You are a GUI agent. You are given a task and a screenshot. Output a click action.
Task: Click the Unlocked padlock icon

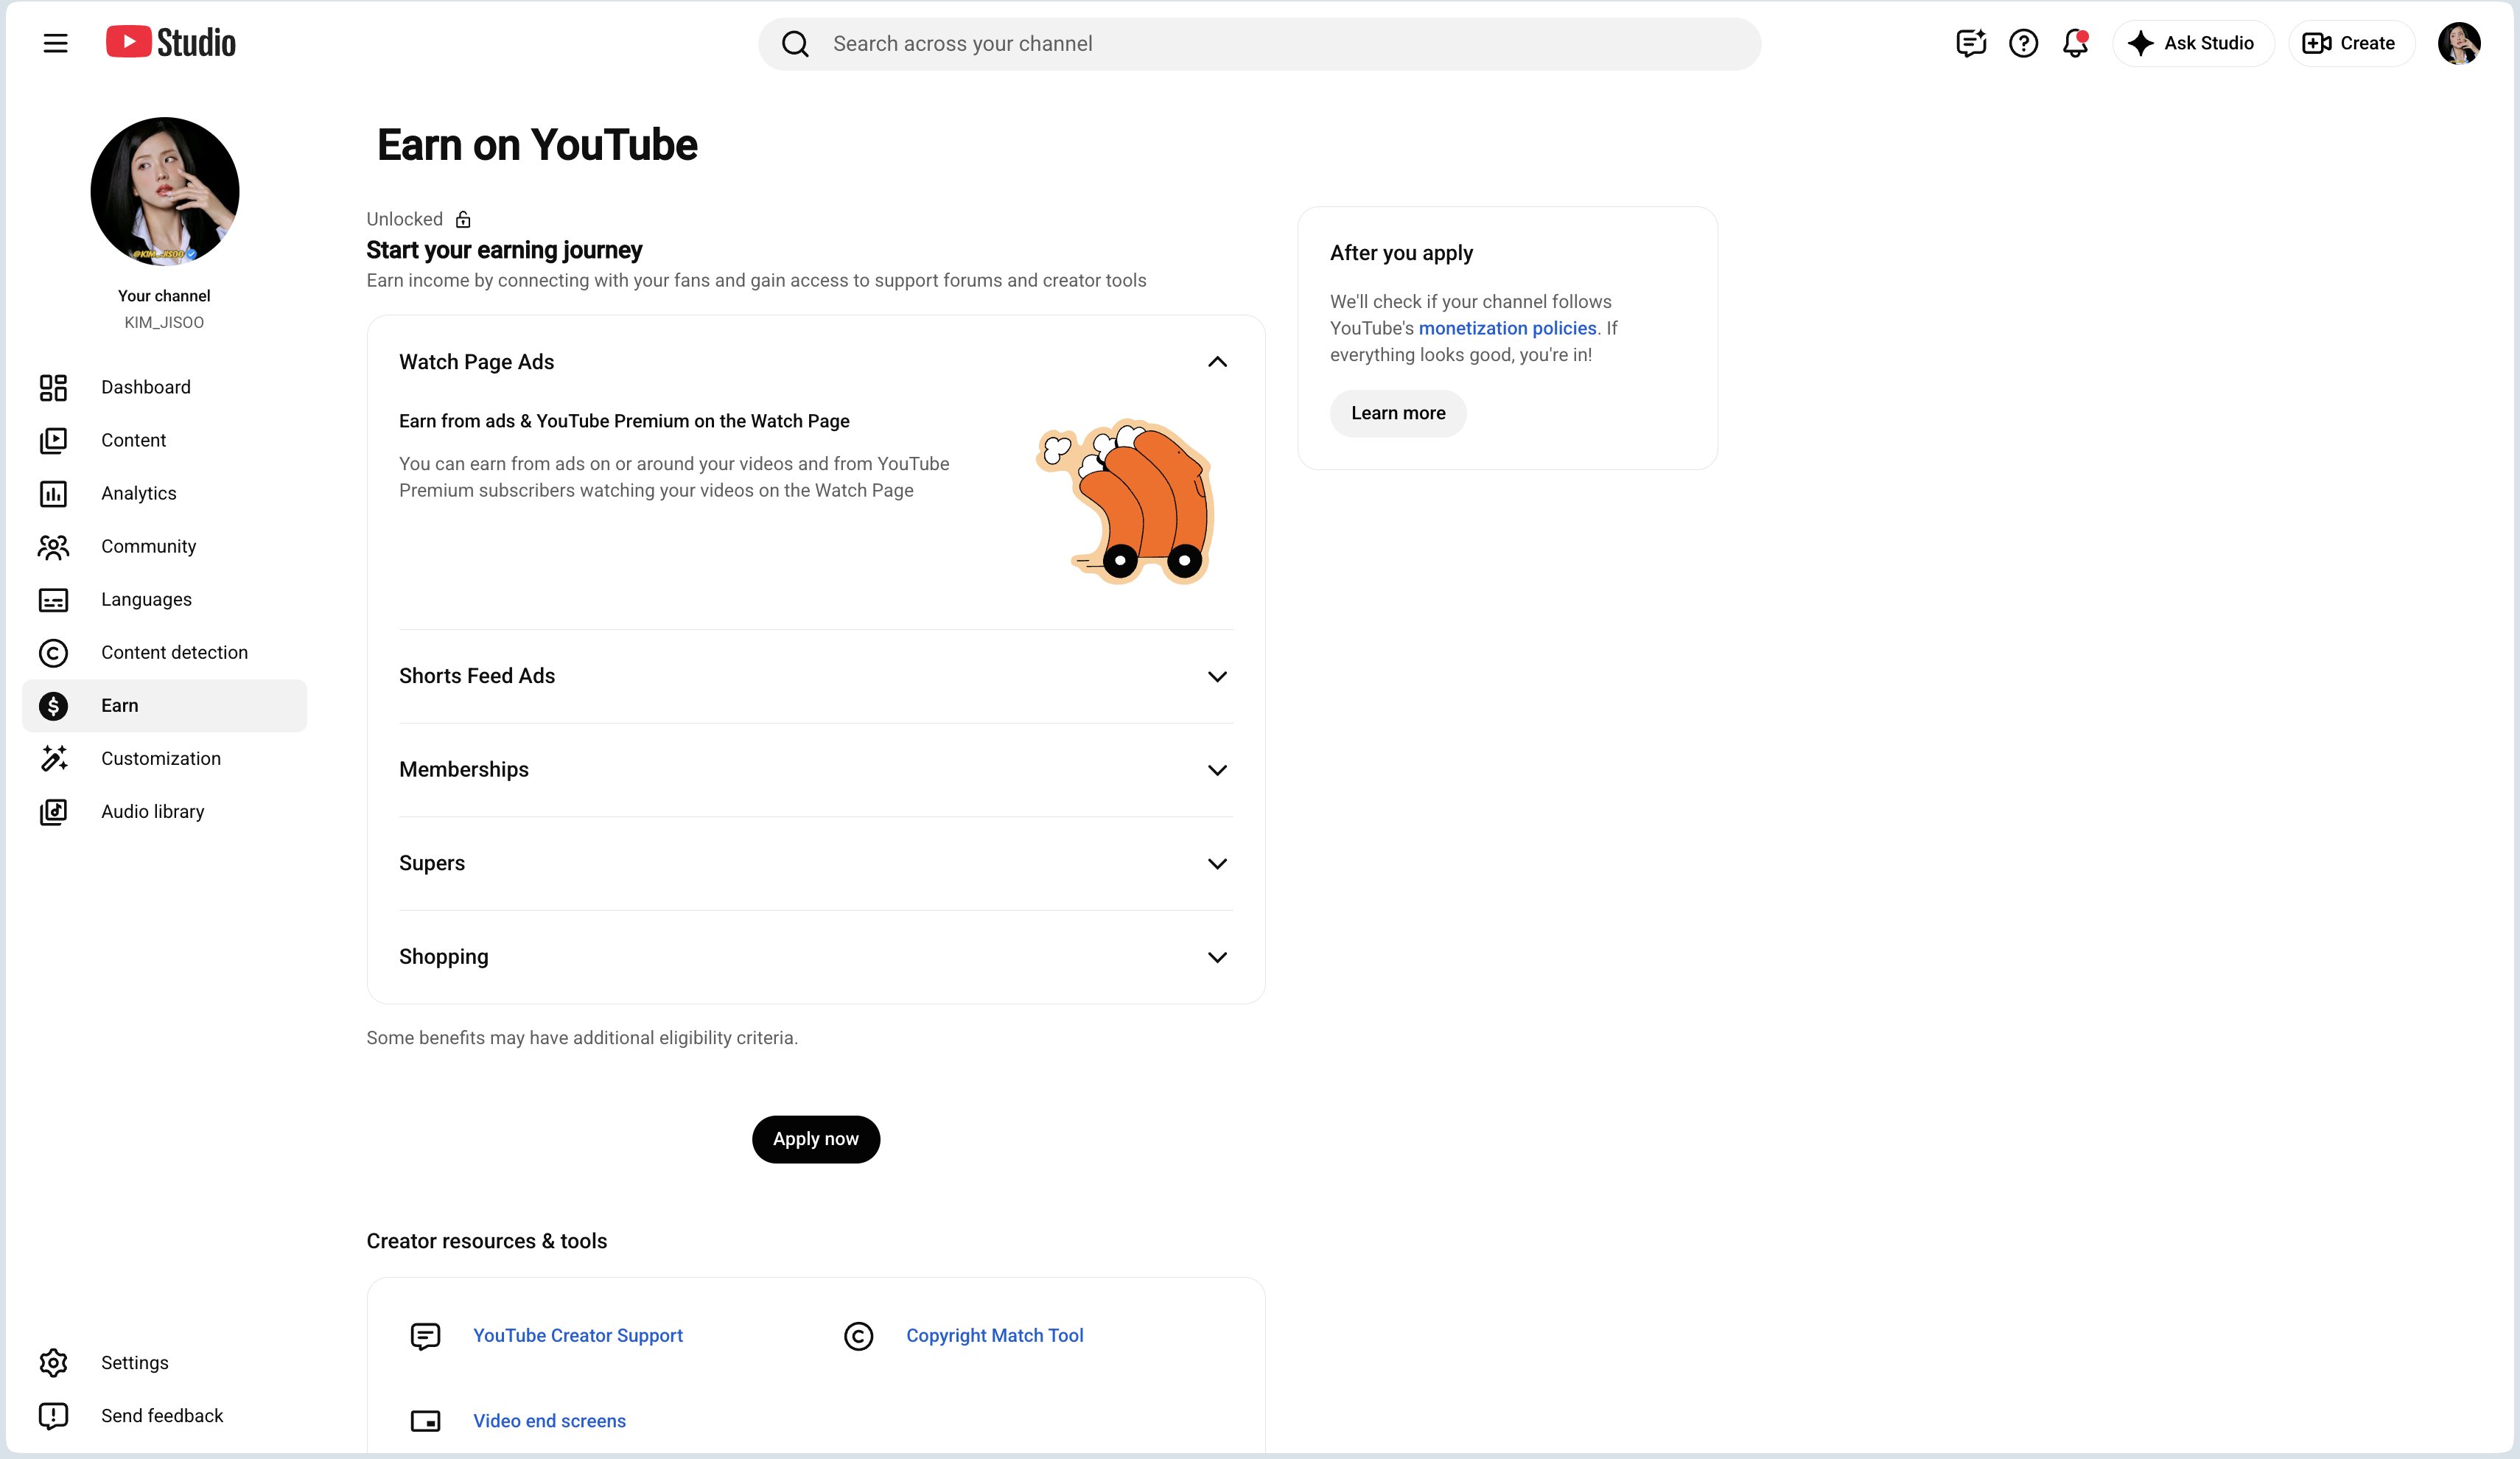[x=463, y=219]
